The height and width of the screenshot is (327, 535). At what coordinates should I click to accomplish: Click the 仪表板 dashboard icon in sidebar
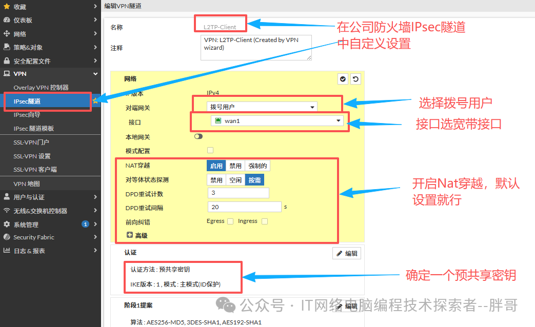[7, 20]
